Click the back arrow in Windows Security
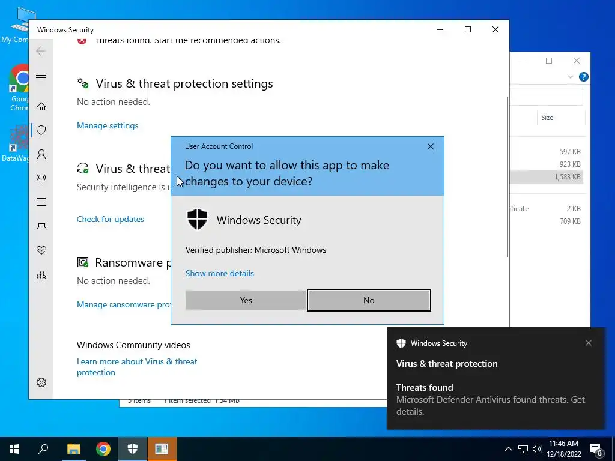 pos(41,51)
